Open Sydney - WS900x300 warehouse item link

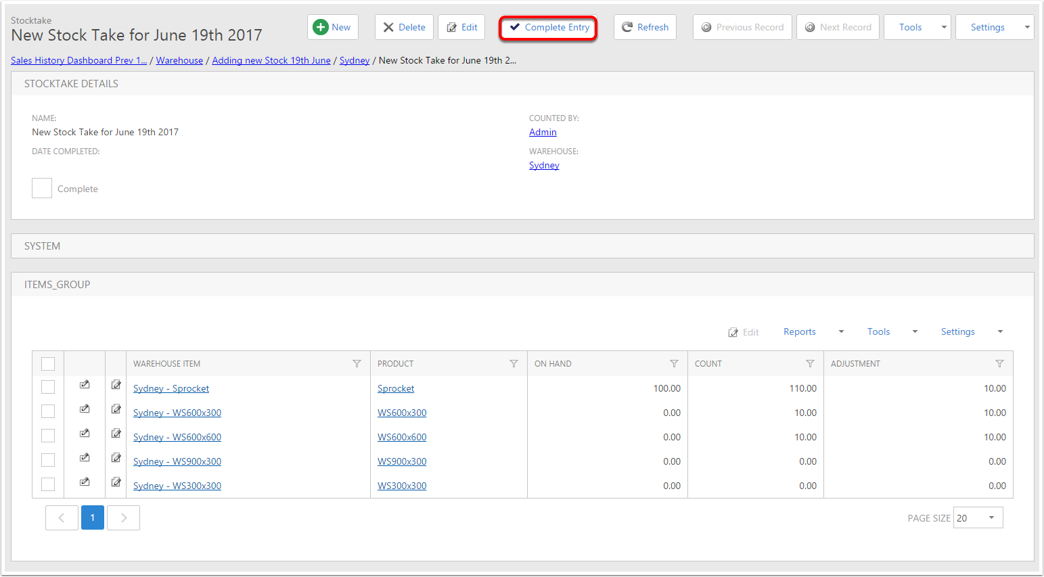(x=177, y=461)
